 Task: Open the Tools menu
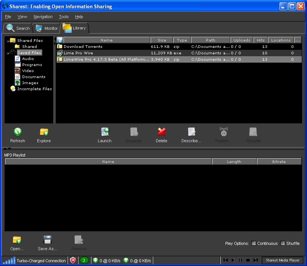[x=64, y=17]
